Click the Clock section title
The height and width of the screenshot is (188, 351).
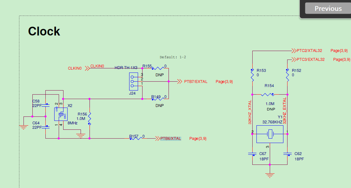click(x=44, y=31)
